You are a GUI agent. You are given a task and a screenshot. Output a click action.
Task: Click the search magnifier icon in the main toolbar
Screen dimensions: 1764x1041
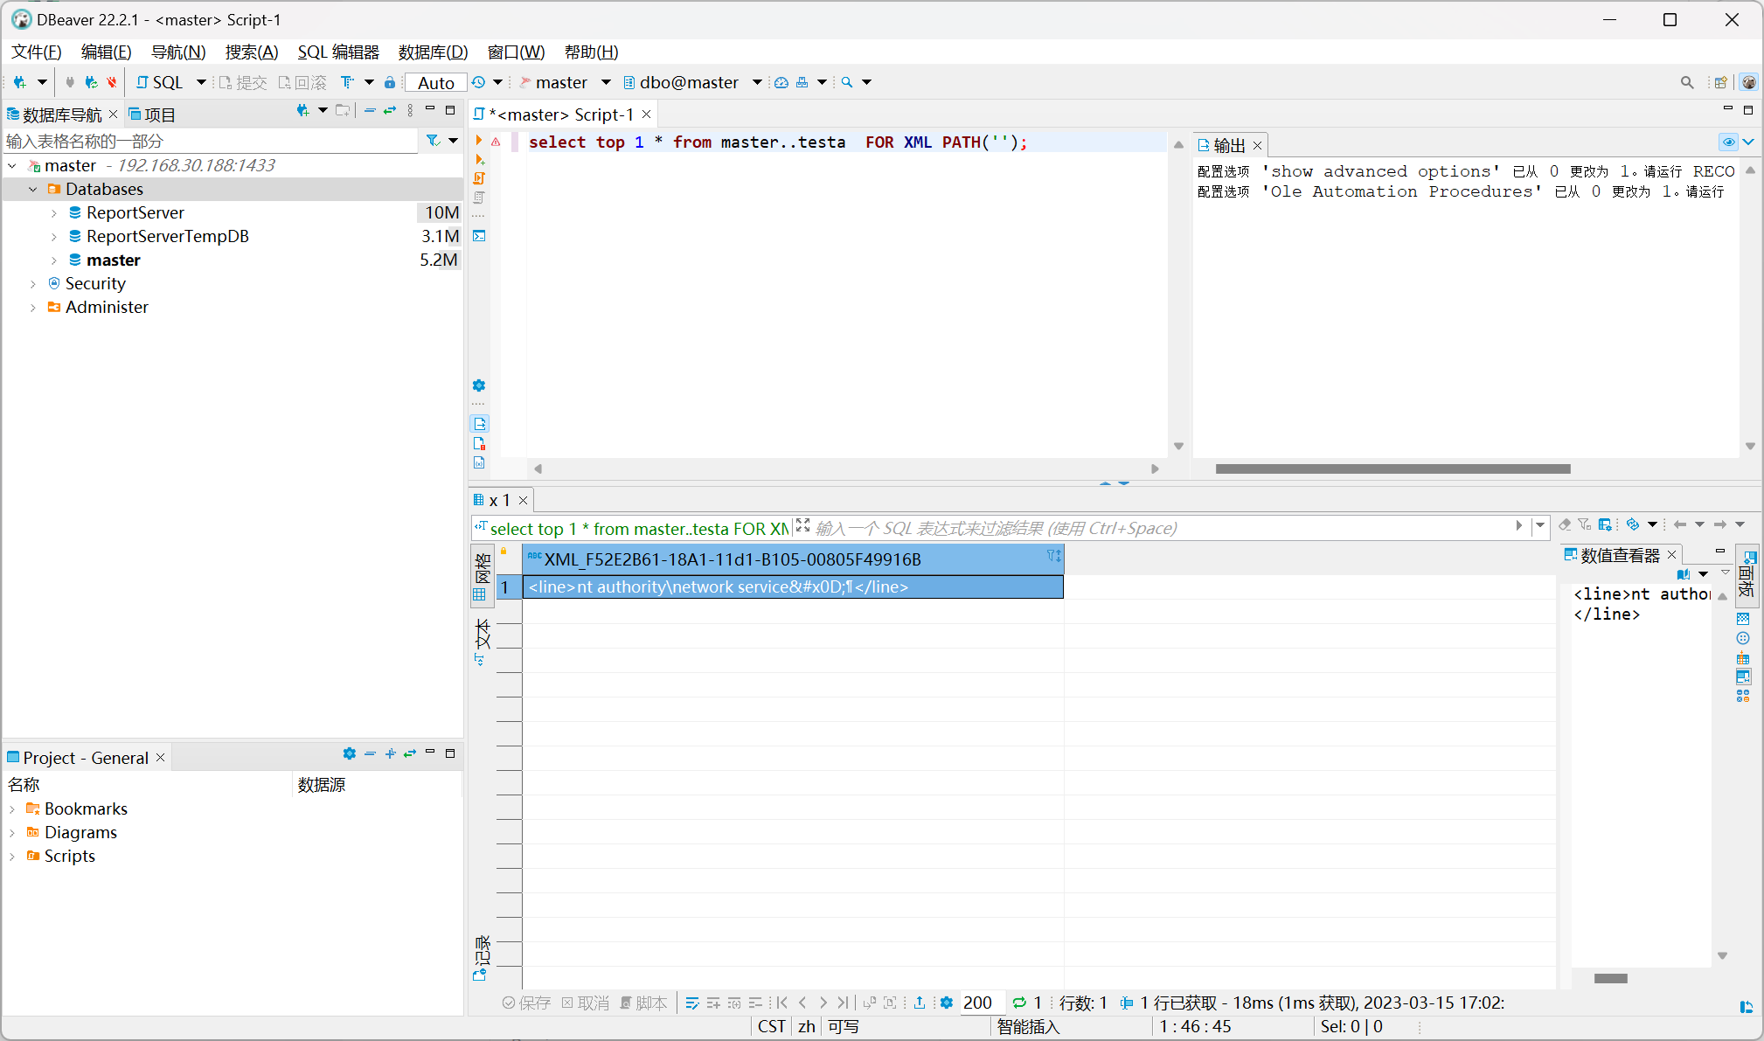click(x=847, y=82)
